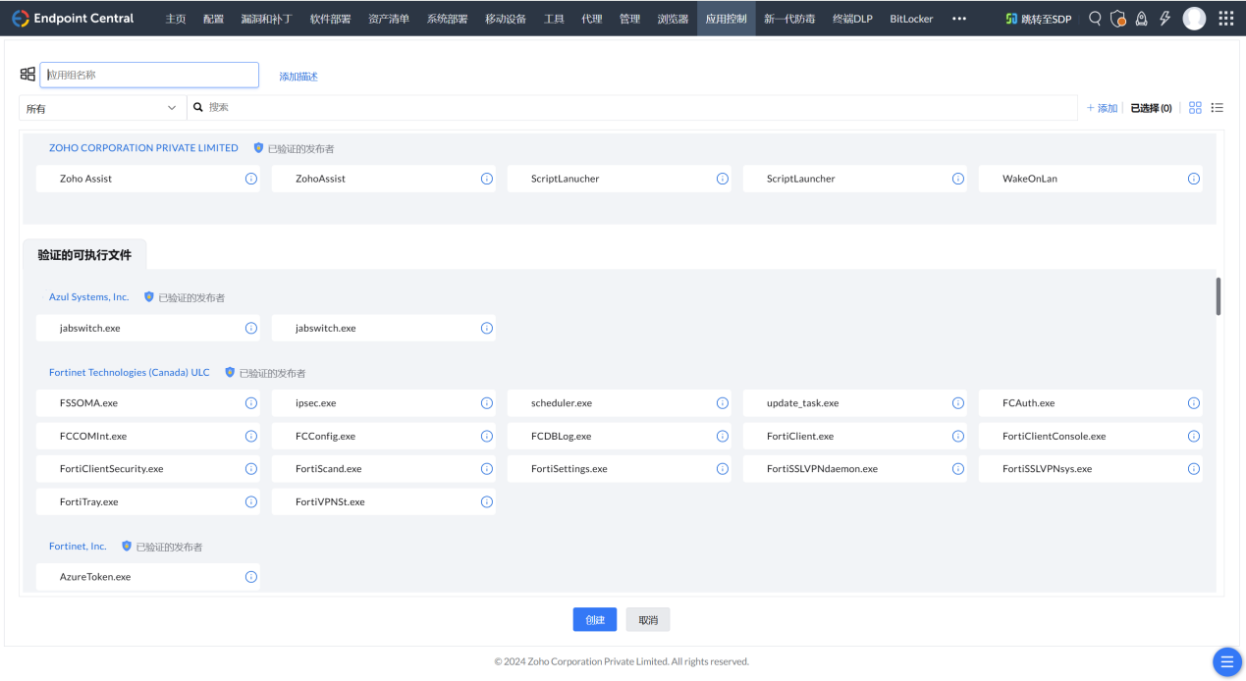Image resolution: width=1246 pixels, height=681 pixels.
Task: Click the search magnifier icon in header
Action: point(1095,19)
